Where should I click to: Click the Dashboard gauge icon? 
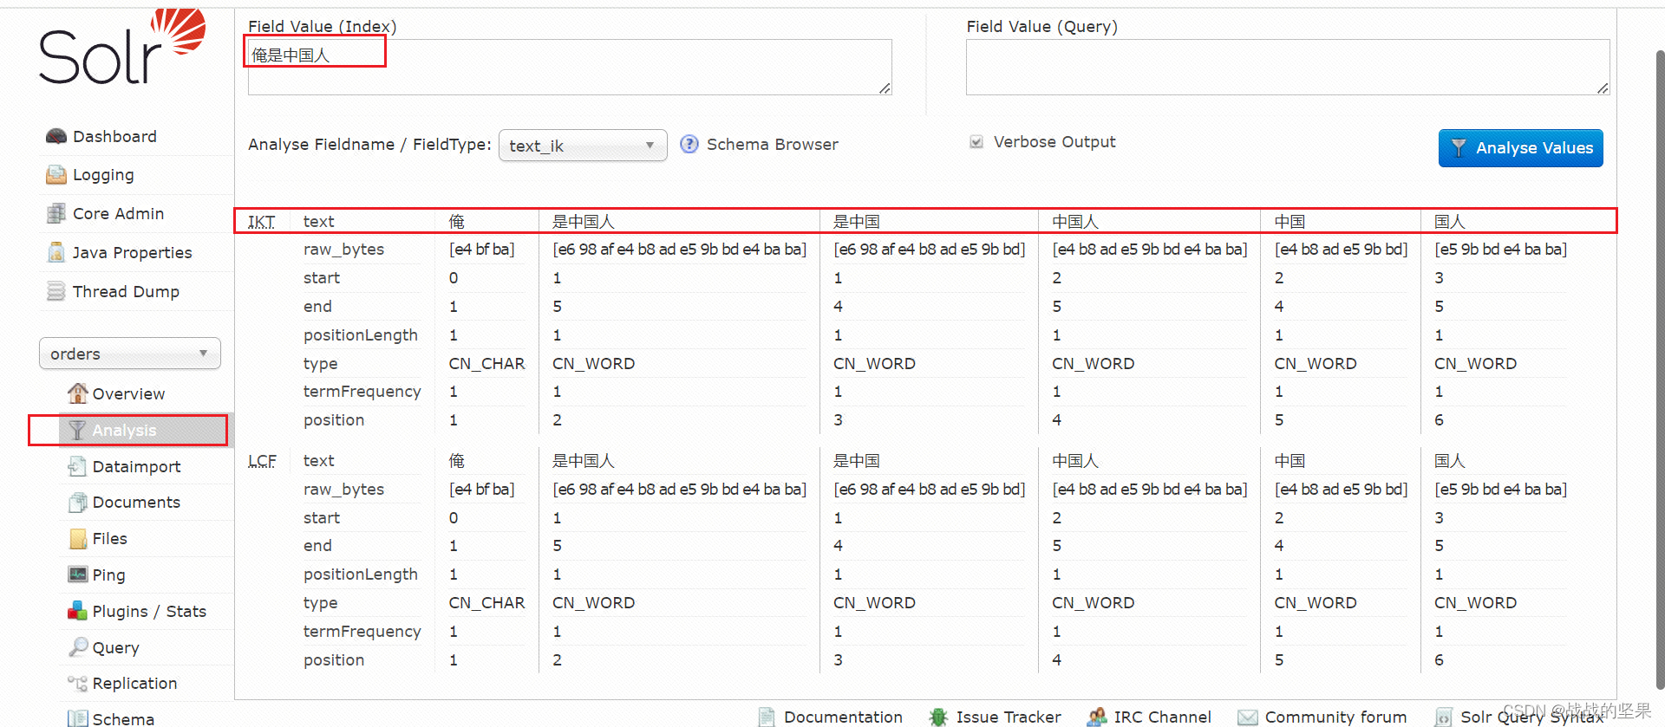pos(56,136)
